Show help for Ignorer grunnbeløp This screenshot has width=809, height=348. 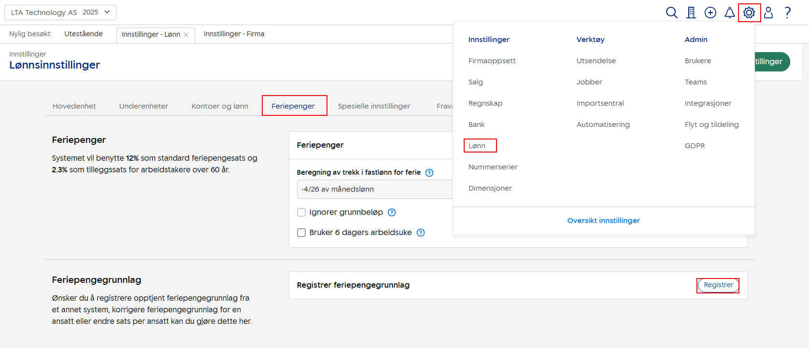pos(392,212)
